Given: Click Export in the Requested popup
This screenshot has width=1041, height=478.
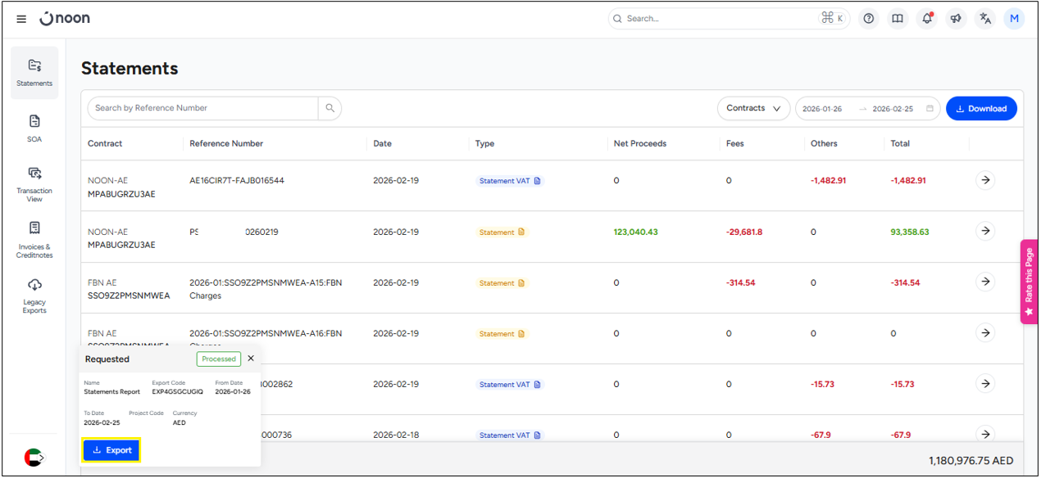Looking at the screenshot, I should click(111, 450).
